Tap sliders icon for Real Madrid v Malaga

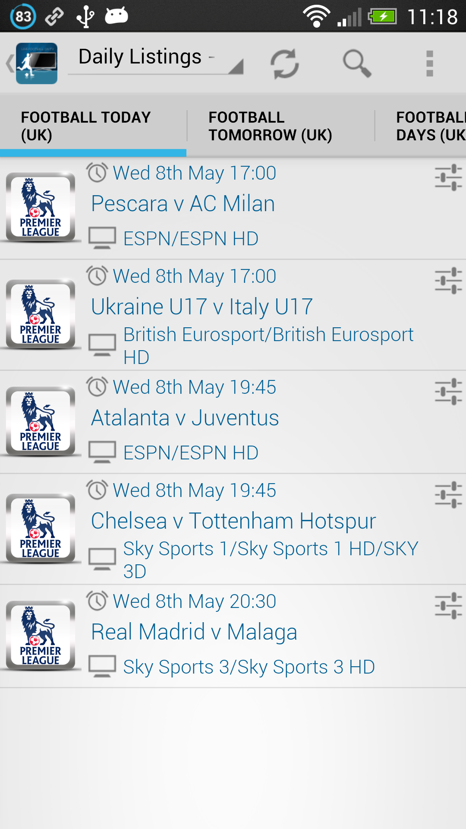click(448, 606)
